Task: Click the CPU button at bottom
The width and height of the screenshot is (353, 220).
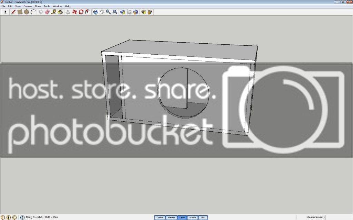Action: click(203, 218)
